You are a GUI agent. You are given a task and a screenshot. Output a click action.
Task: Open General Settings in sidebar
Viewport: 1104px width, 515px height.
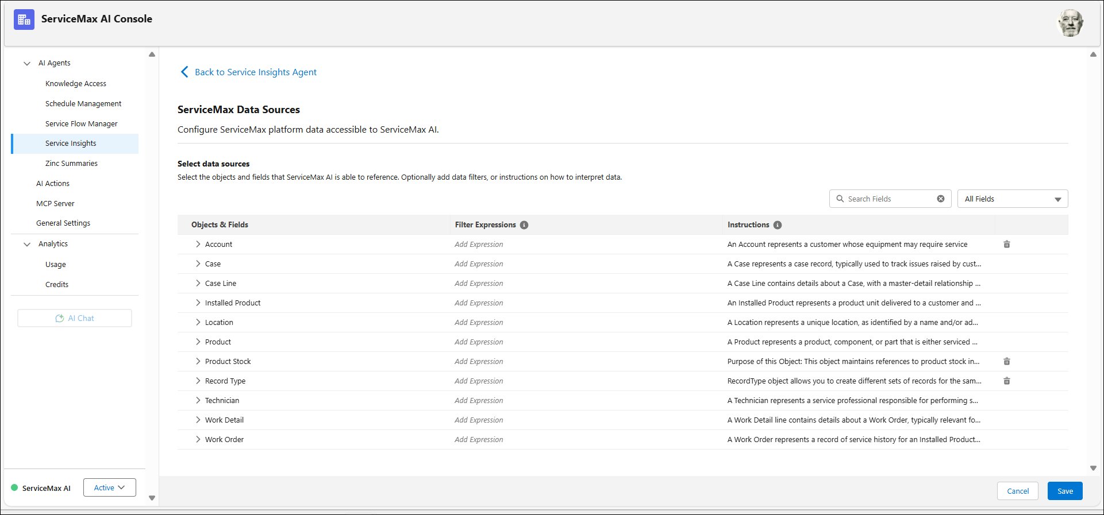(63, 223)
